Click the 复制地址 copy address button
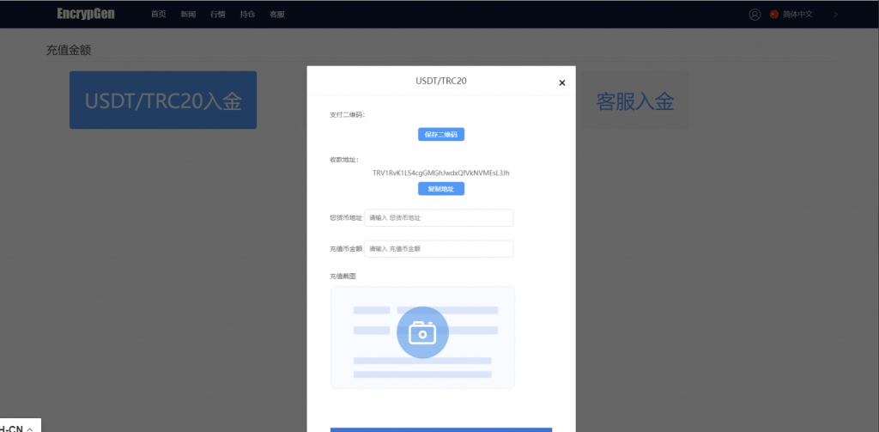 [441, 189]
